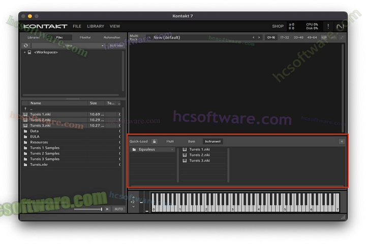Shift keyboard octave up

(x=133, y=198)
